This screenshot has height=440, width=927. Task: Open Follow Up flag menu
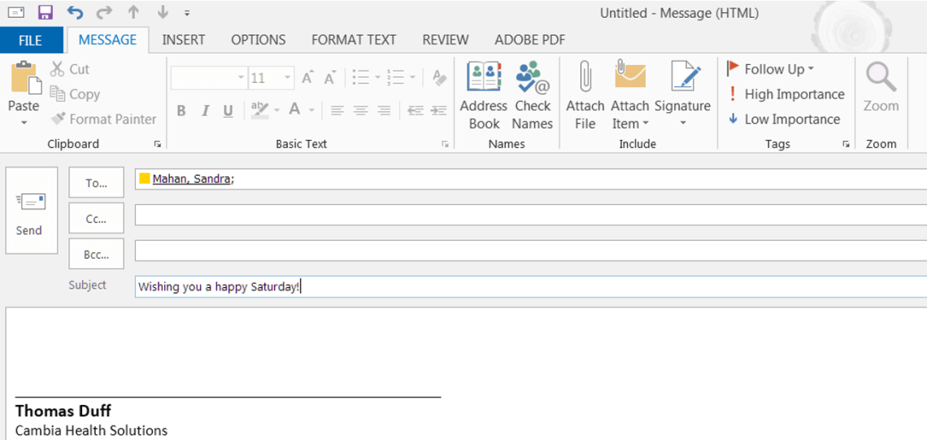pyautogui.click(x=770, y=69)
